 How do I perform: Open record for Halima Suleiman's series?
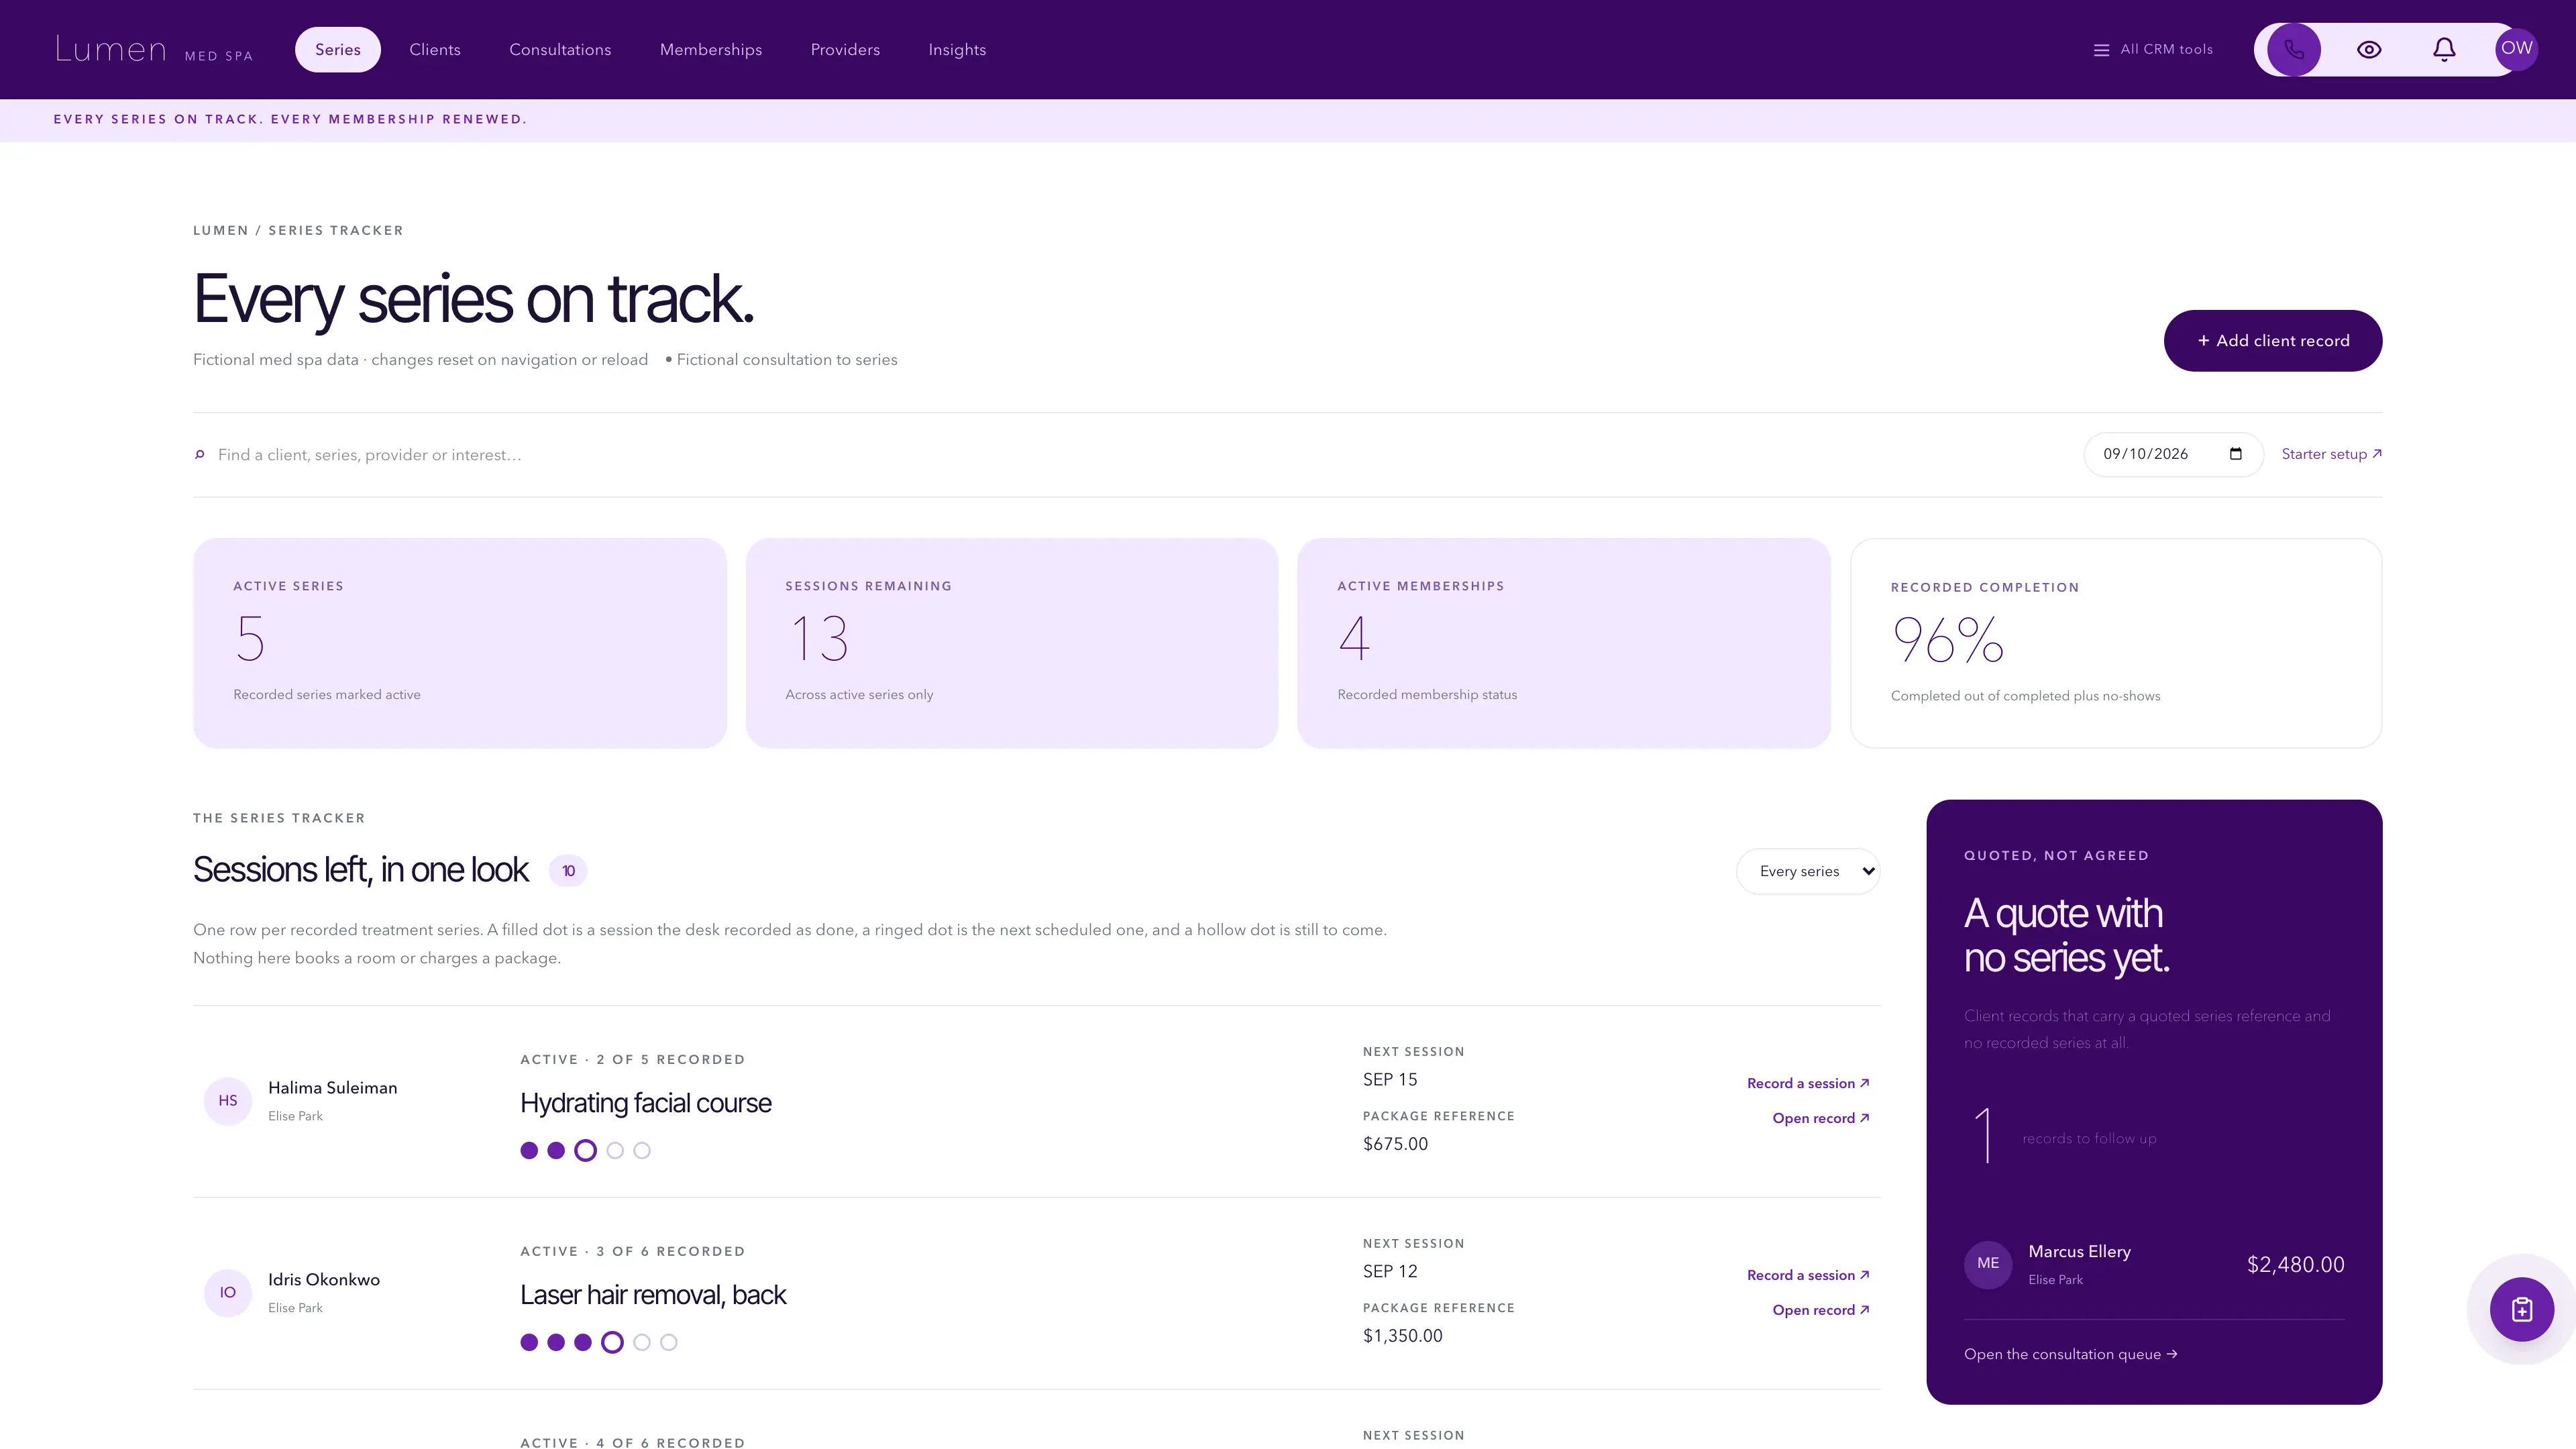pyautogui.click(x=1821, y=1118)
